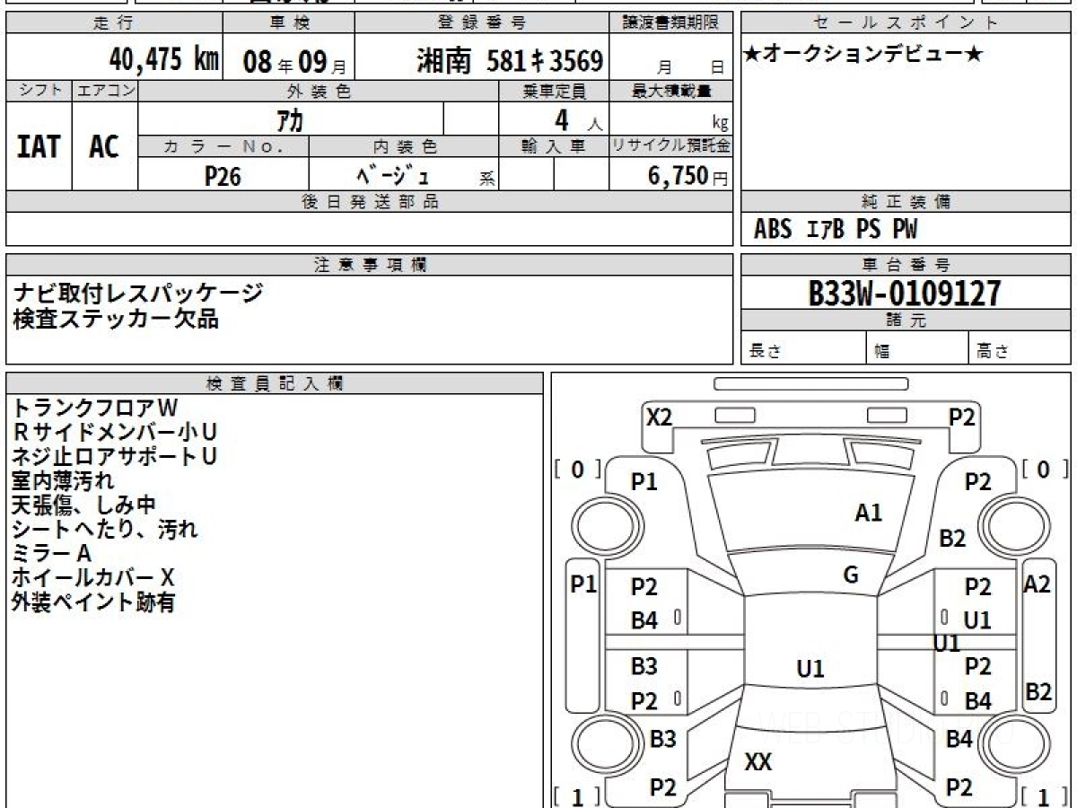Click the equipment list ABS エアB PS PW
Viewport: 1077px width, 808px height.
[x=836, y=230]
